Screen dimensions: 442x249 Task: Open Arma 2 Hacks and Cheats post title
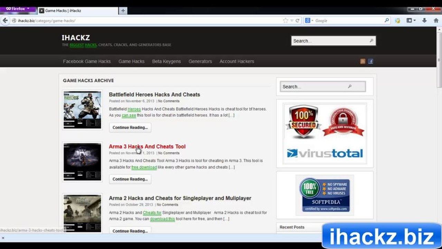[x=180, y=198]
